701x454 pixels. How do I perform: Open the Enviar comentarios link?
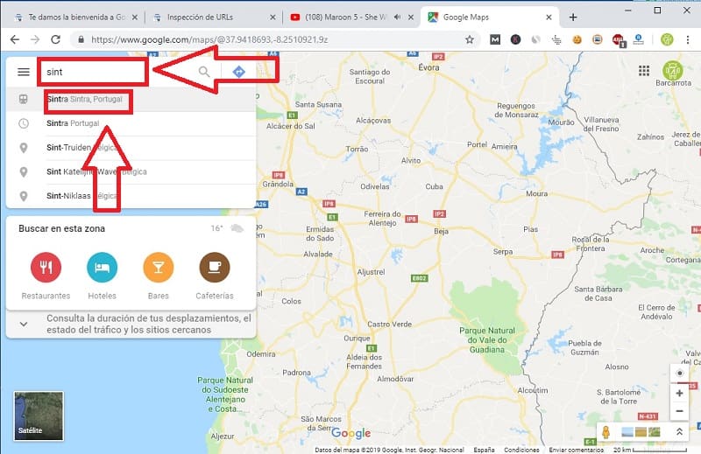(x=577, y=450)
